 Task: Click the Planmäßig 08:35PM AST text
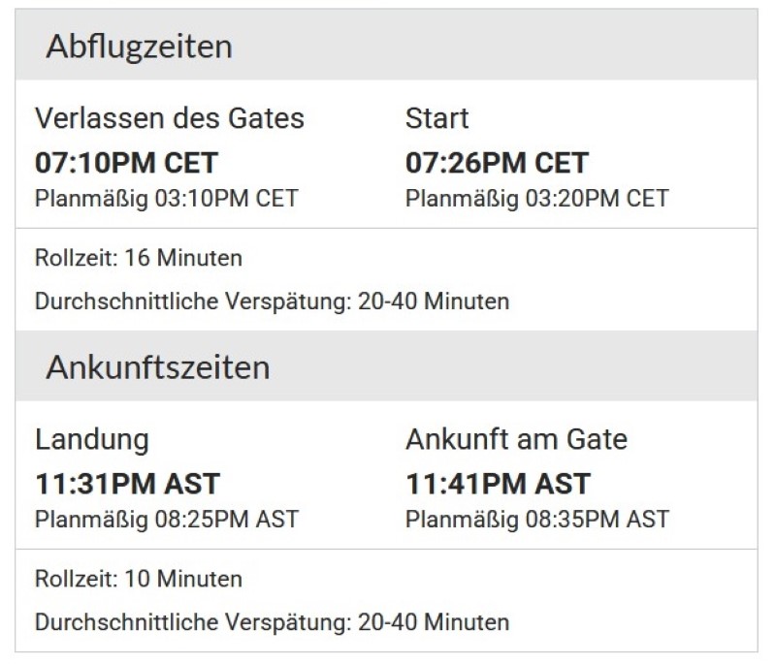click(536, 519)
